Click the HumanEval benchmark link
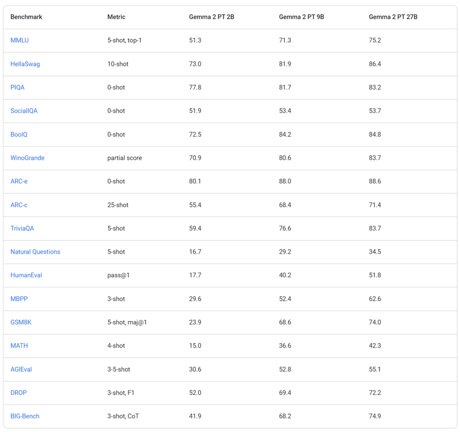The width and height of the screenshot is (460, 432). pos(26,276)
